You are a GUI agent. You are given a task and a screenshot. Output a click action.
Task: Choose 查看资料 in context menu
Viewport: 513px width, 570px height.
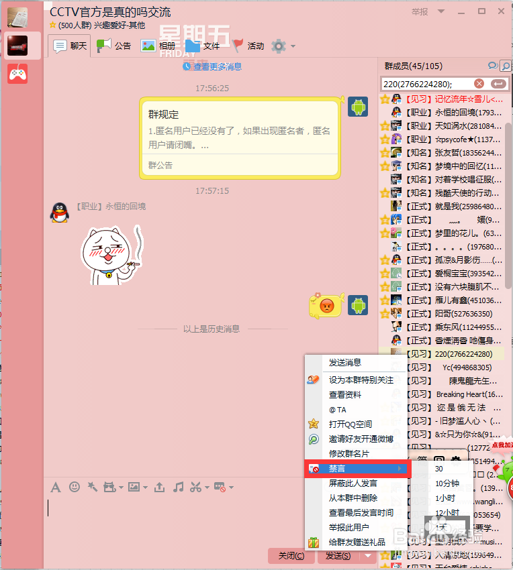pos(345,395)
